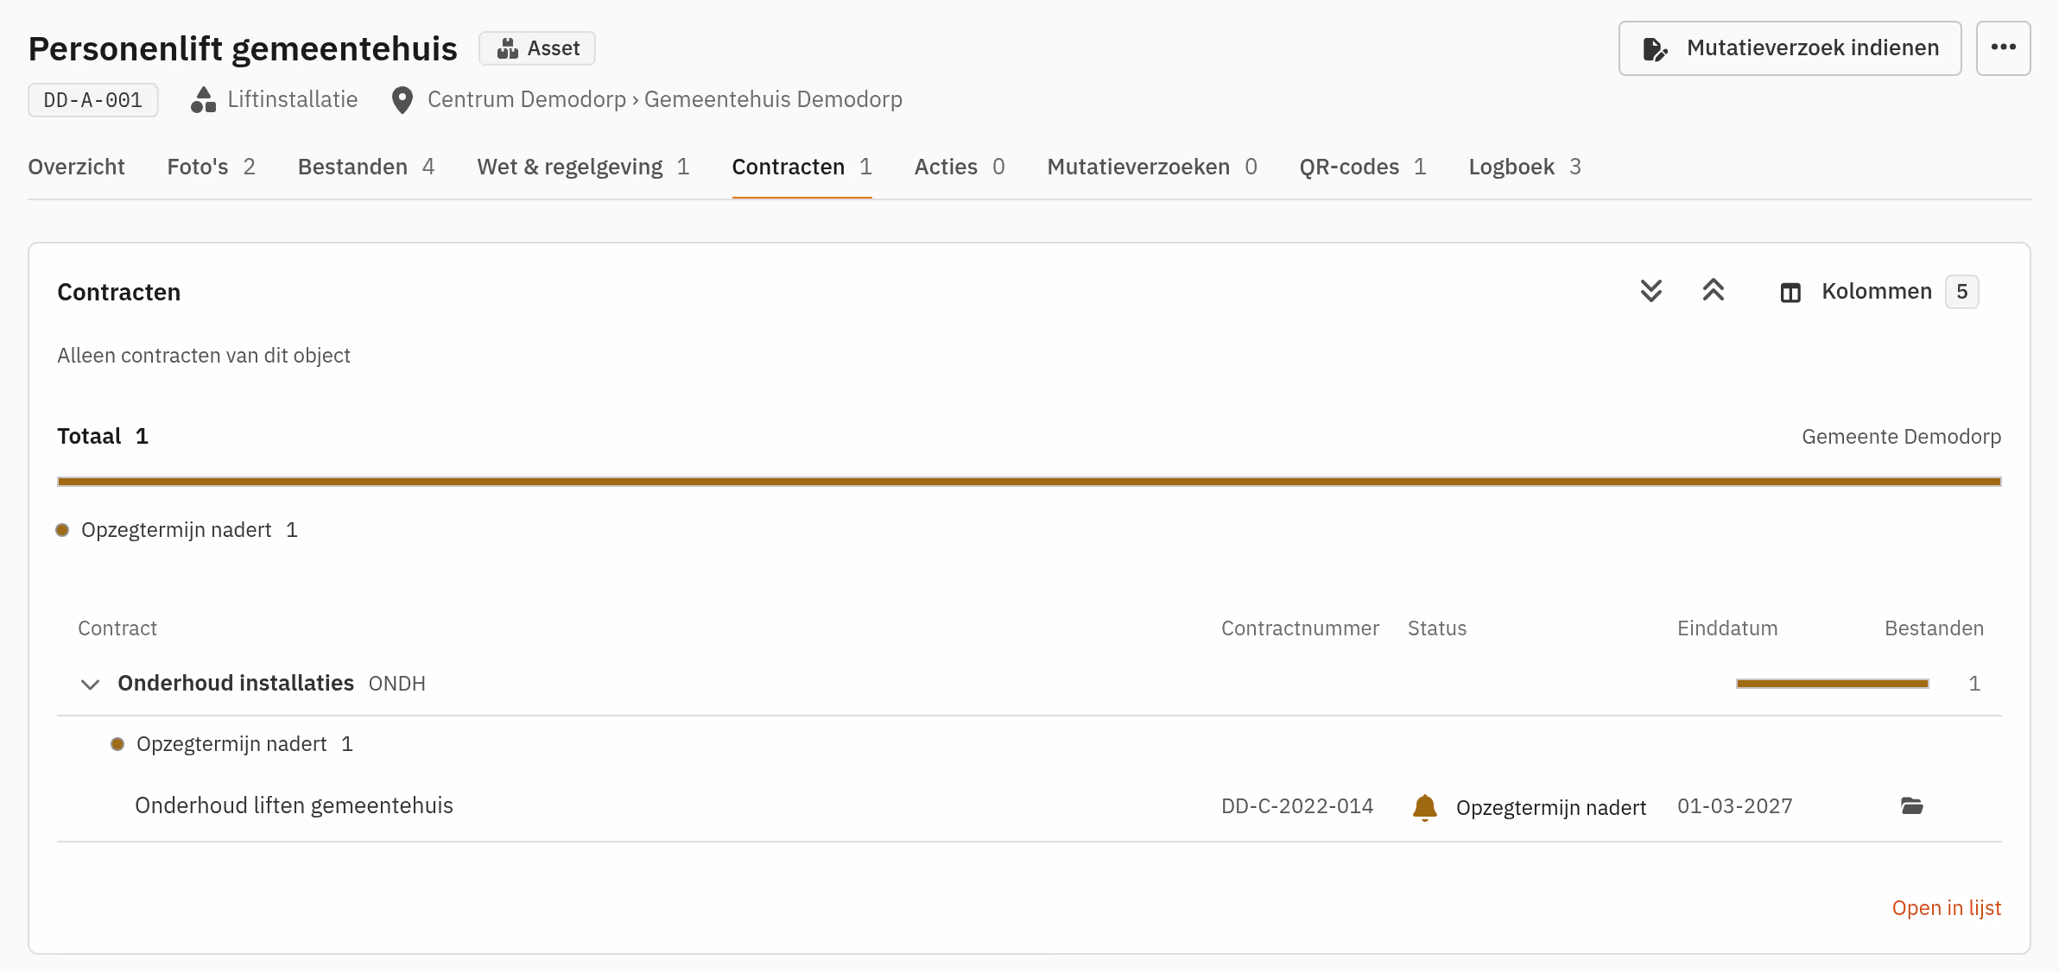Click the top Opzegtermijn nadert legend item
The width and height of the screenshot is (2059, 972).
pos(177,530)
